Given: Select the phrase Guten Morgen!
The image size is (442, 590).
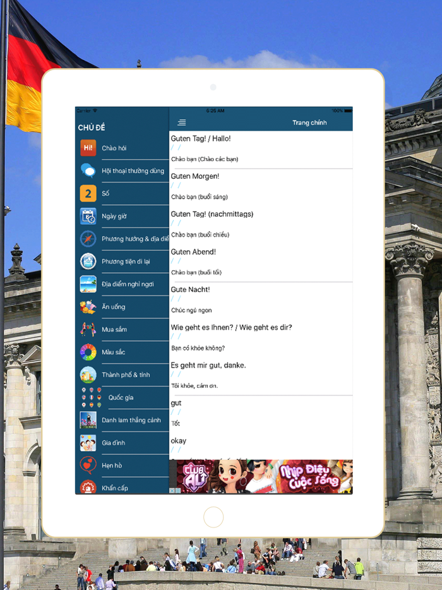Looking at the screenshot, I should (x=195, y=176).
